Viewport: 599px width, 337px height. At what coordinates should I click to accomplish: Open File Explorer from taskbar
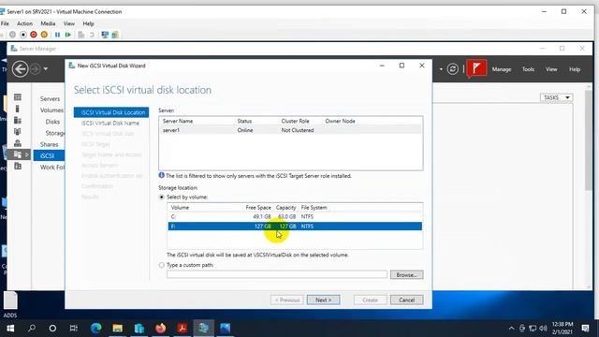pyautogui.click(x=118, y=329)
